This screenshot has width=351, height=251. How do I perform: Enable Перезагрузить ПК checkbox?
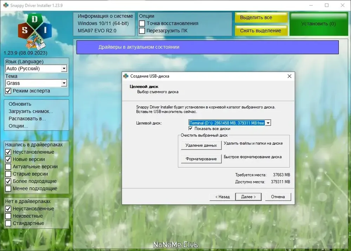pyautogui.click(x=142, y=31)
